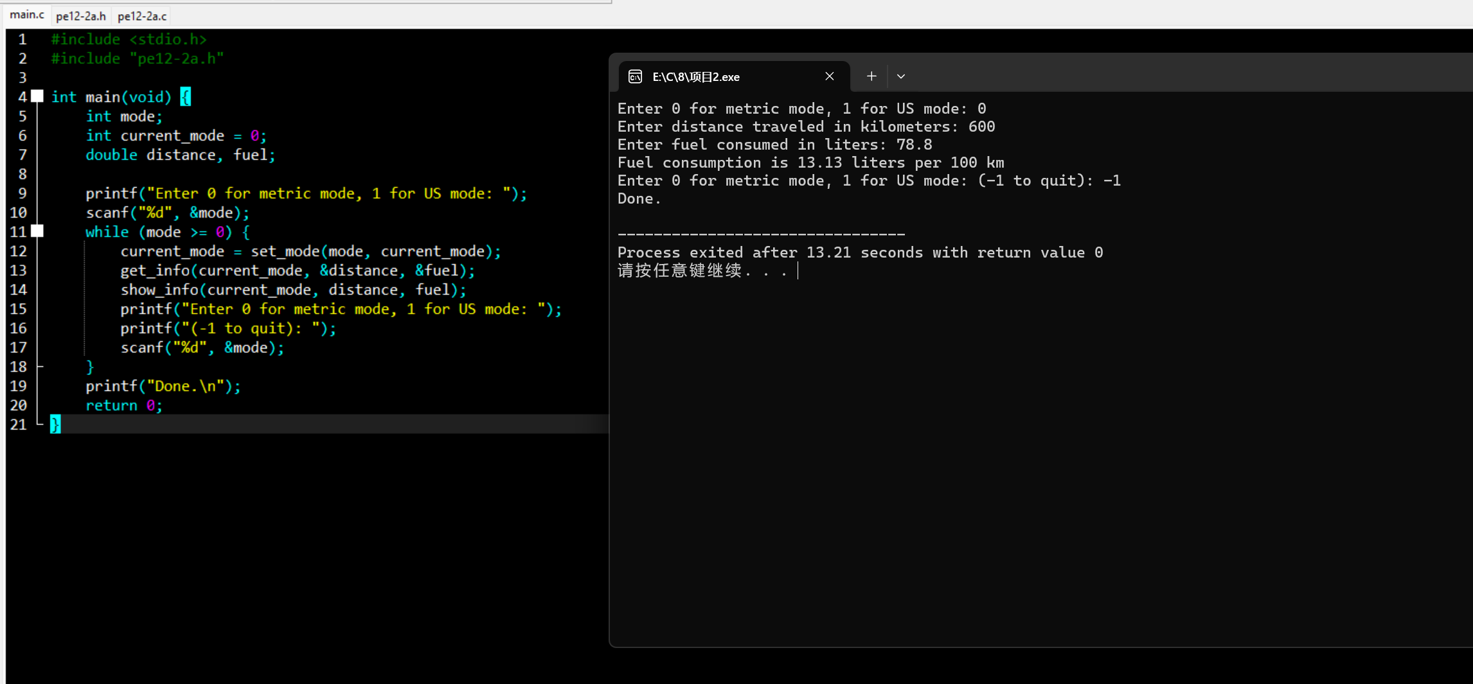Click the 'printf("(-1 to quit): ");' line
The image size is (1473, 684).
coord(228,328)
